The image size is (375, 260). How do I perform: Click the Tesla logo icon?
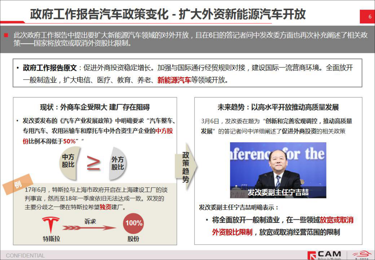point(51,225)
